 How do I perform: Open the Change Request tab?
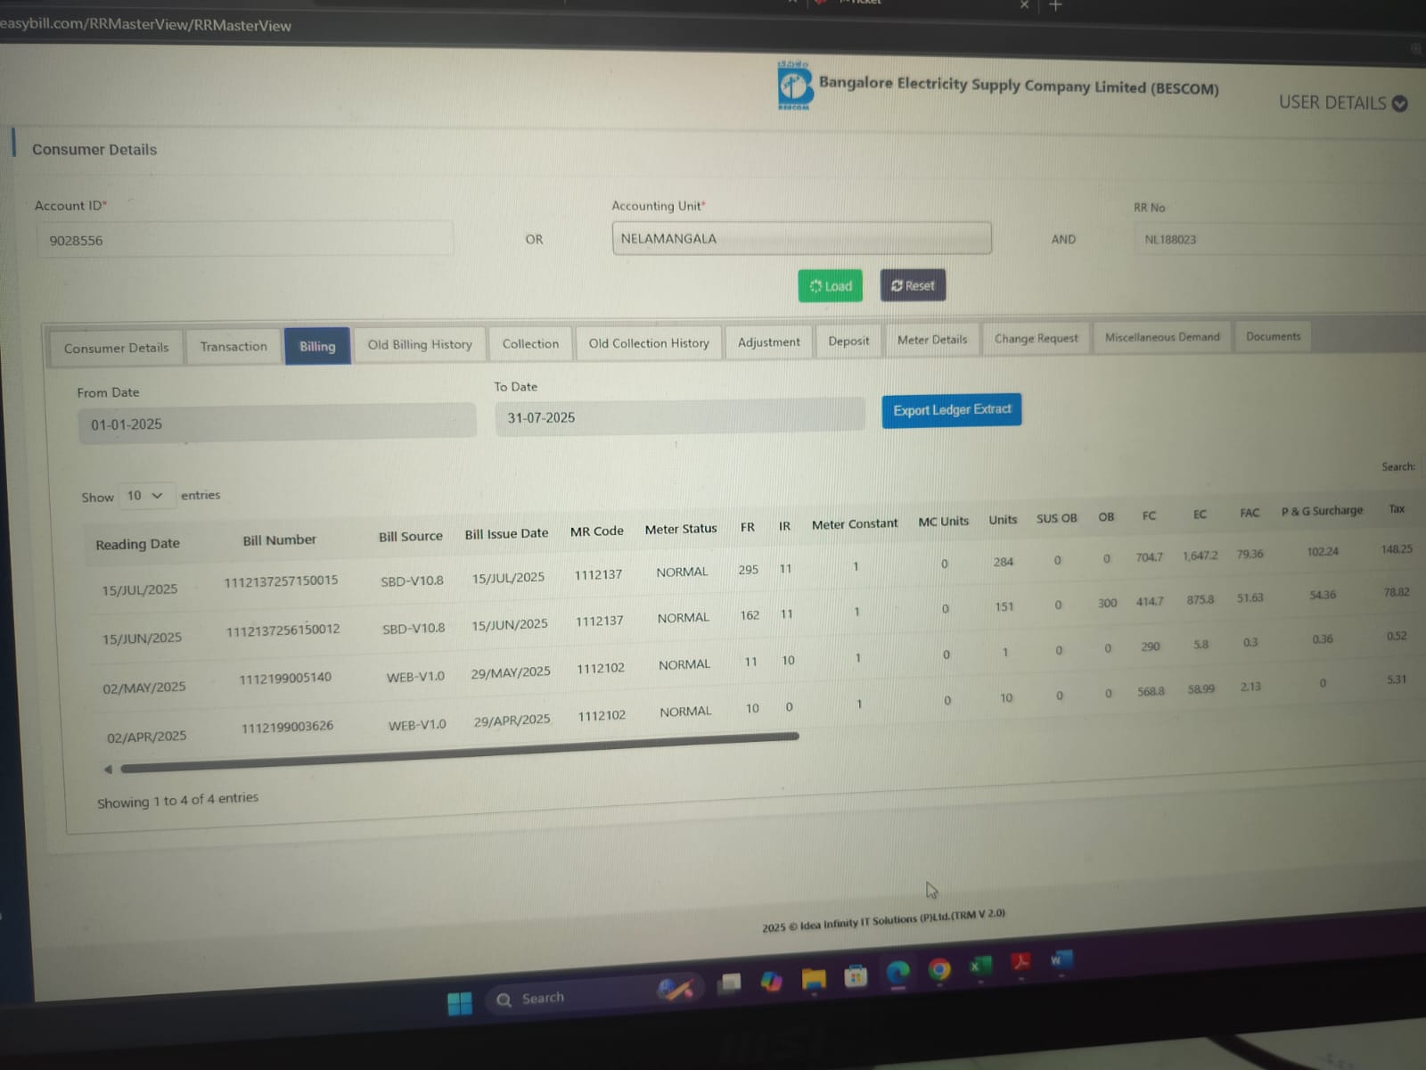[1036, 338]
